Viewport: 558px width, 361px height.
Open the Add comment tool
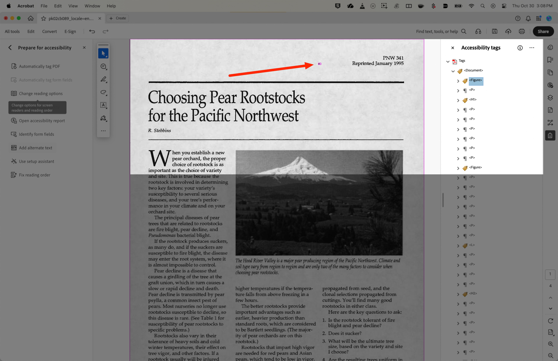(103, 66)
